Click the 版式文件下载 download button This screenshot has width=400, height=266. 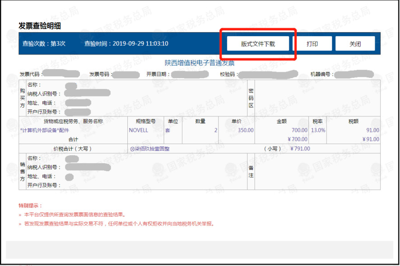click(258, 44)
